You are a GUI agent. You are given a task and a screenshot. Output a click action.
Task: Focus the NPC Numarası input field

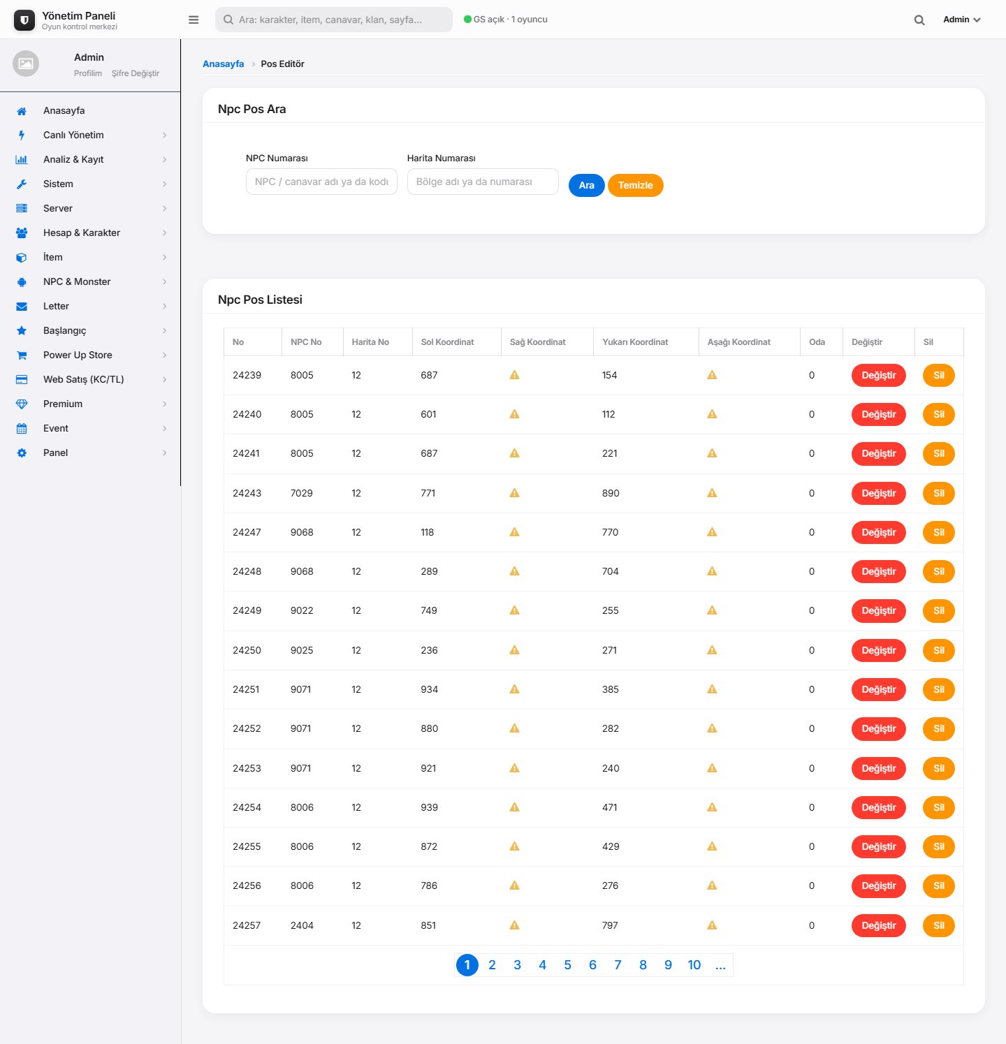(x=321, y=182)
